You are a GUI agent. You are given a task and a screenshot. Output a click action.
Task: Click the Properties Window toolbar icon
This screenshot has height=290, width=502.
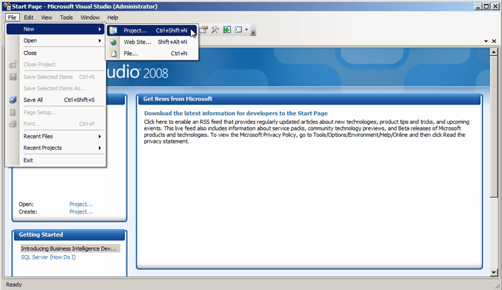[x=204, y=30]
